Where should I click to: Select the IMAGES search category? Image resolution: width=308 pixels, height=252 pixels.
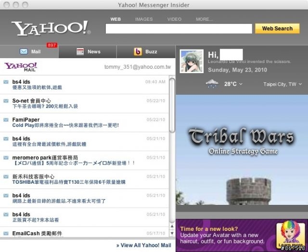144,19
